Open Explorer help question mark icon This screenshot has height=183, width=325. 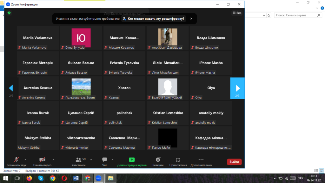point(322,8)
